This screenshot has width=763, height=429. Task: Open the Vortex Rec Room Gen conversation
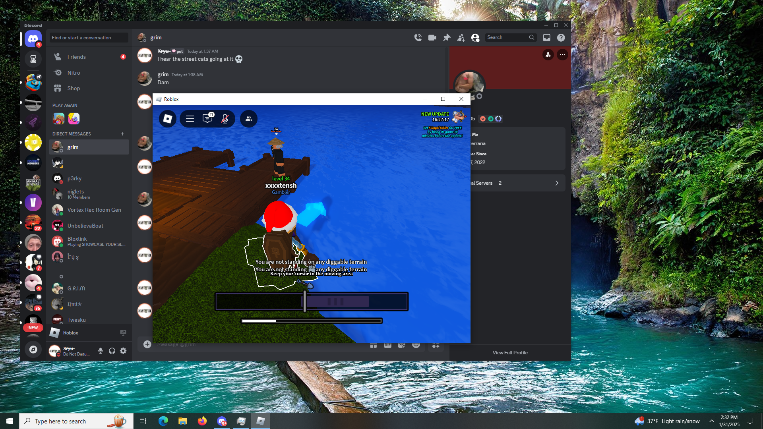(x=89, y=210)
